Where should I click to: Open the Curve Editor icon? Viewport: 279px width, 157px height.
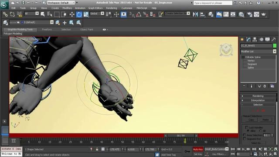pyautogui.click(x=226, y=14)
